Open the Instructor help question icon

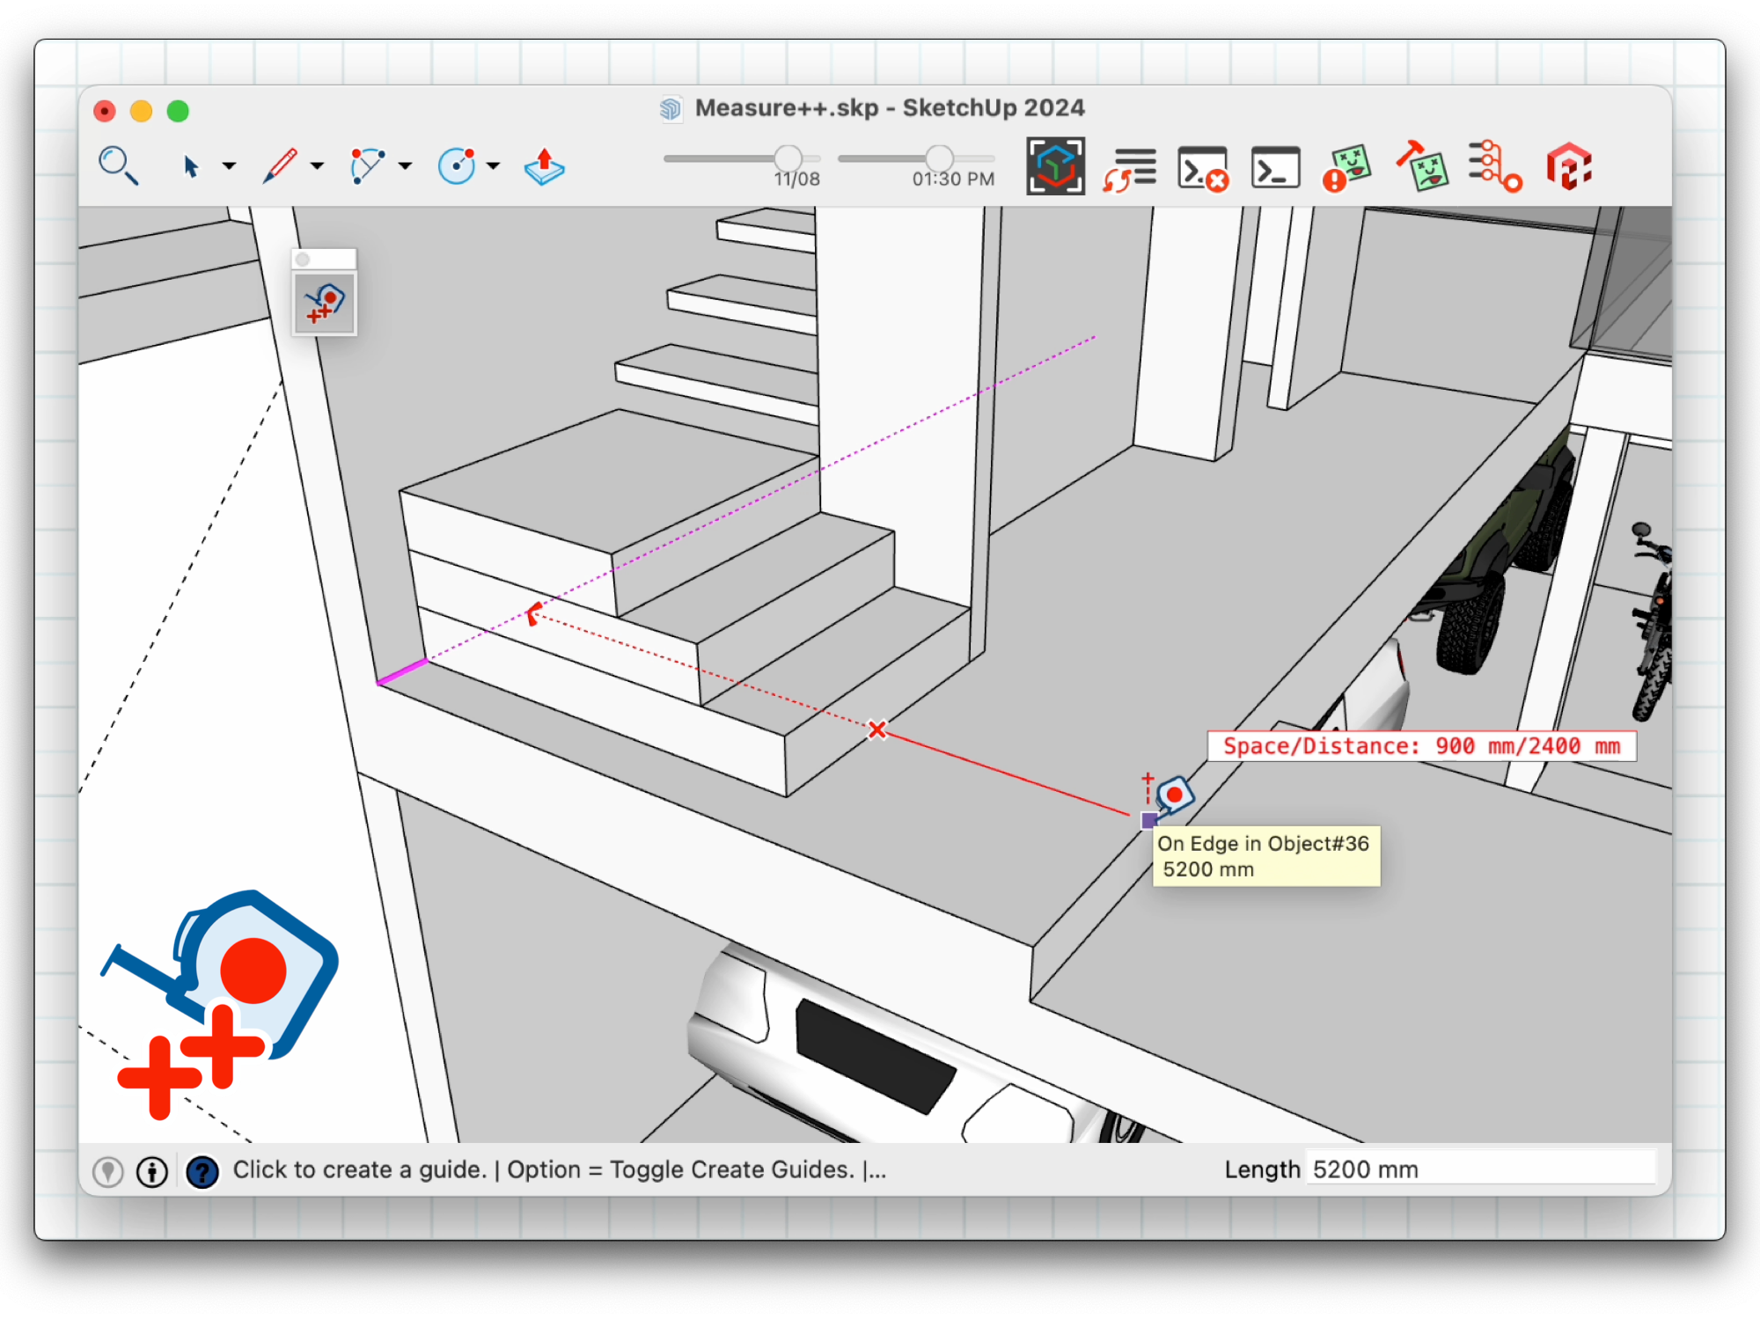(202, 1171)
